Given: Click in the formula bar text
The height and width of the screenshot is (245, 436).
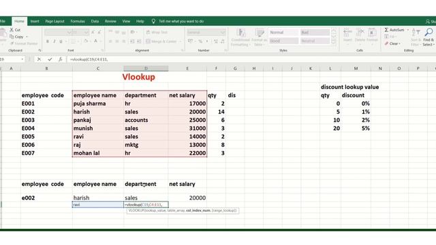Looking at the screenshot, I should (x=89, y=59).
